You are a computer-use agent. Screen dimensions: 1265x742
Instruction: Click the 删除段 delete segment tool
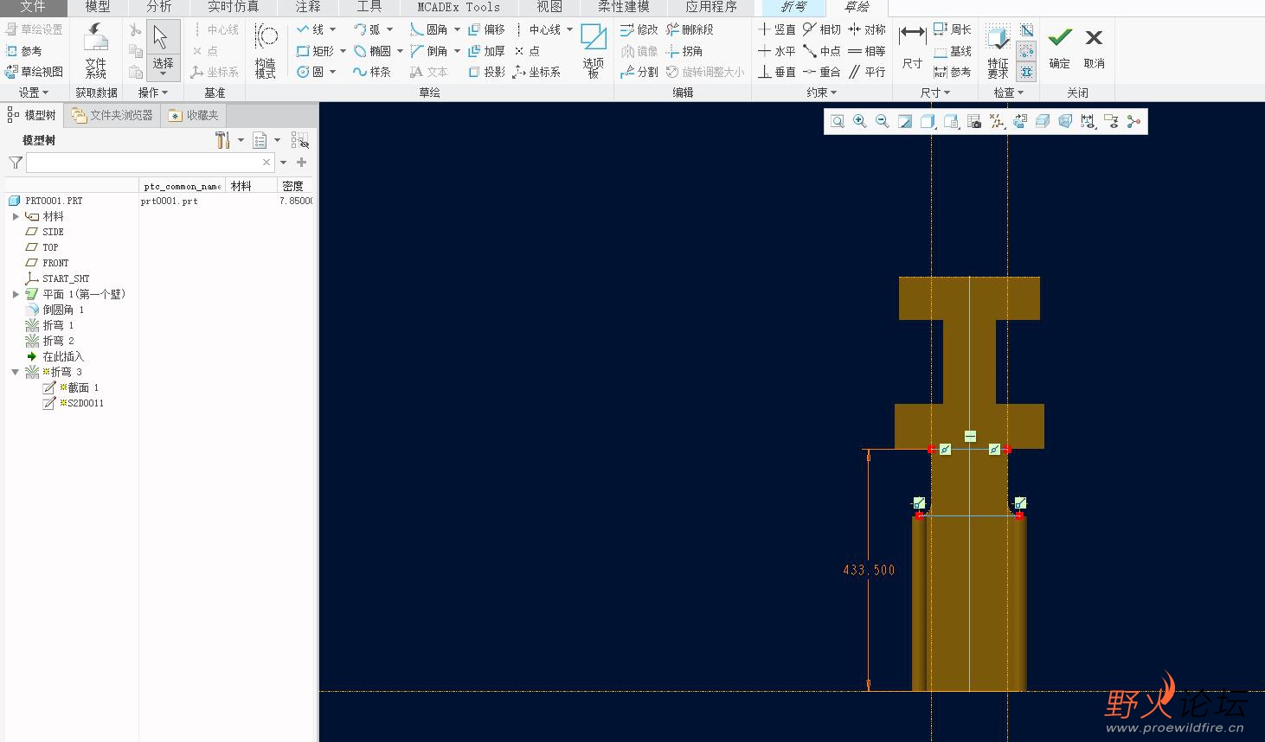click(x=690, y=29)
